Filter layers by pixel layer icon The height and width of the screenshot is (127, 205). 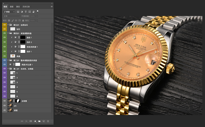click(x=18, y=12)
